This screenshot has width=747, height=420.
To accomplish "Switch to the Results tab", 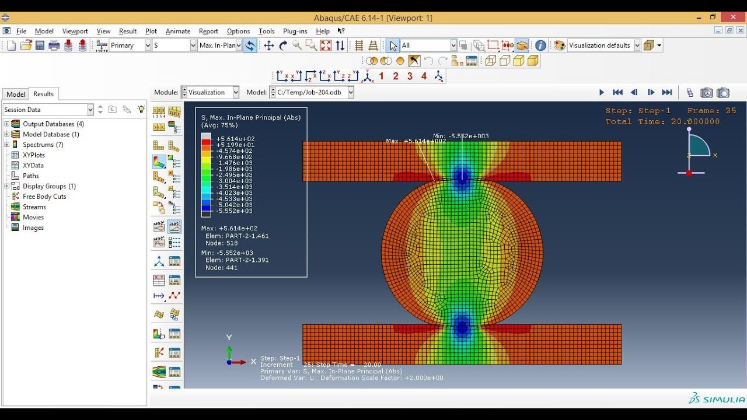I will (43, 93).
